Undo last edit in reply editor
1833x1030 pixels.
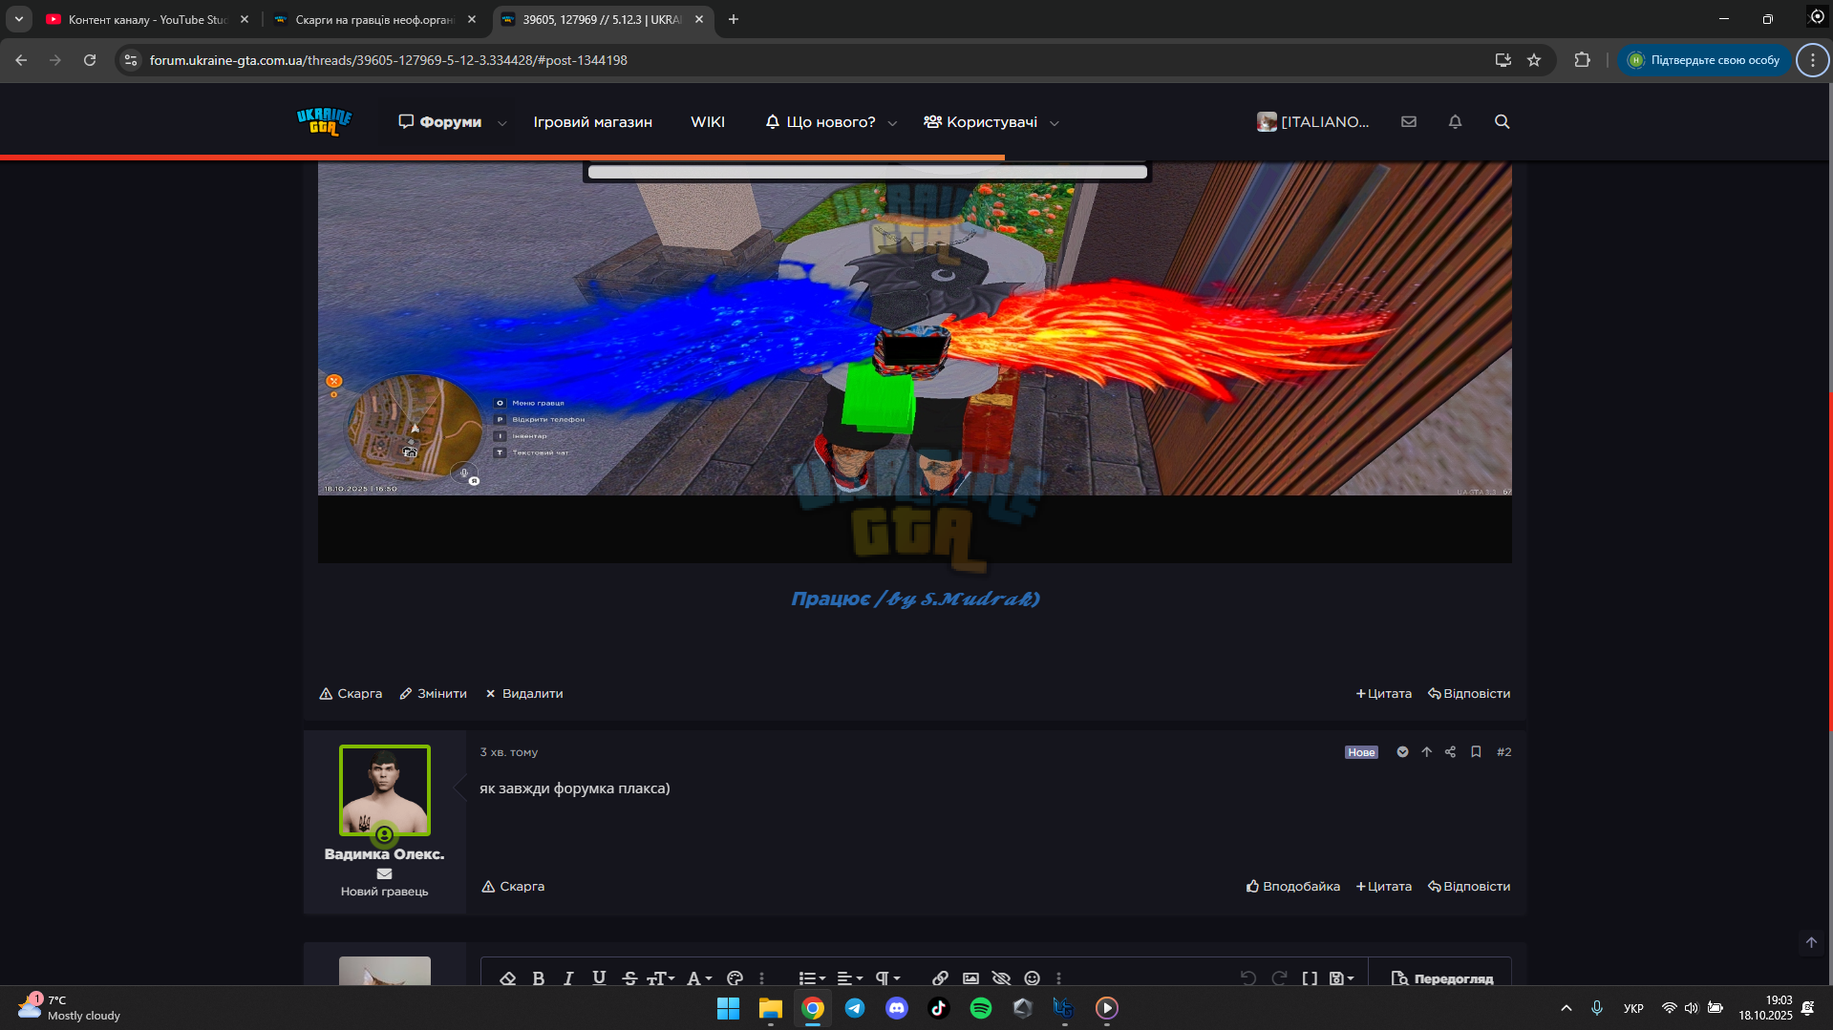point(1247,978)
